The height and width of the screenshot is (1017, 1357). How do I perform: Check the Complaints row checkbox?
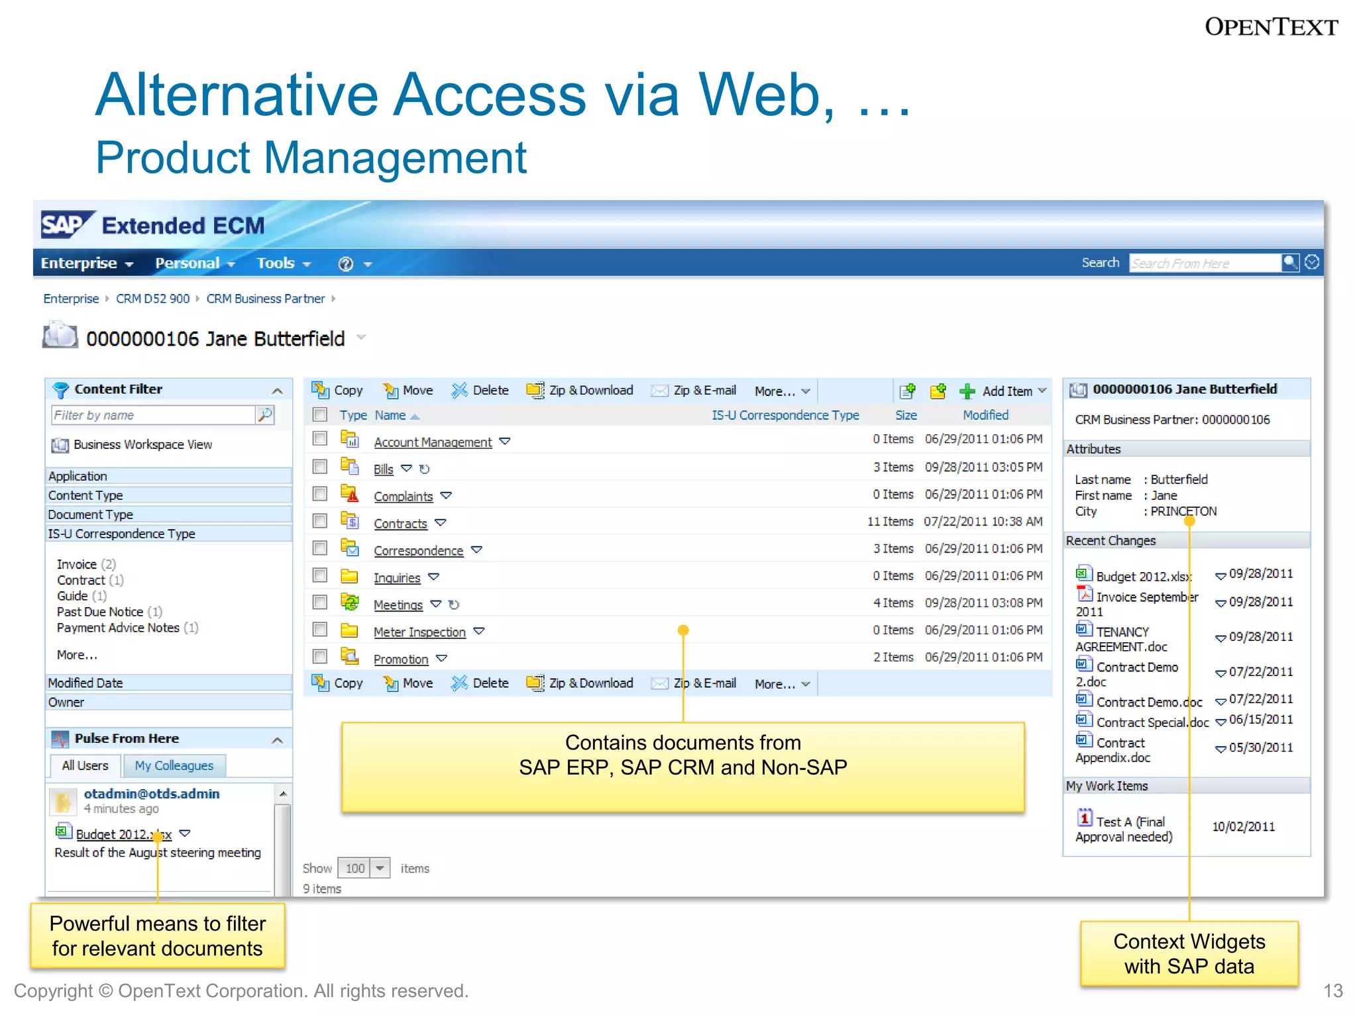click(x=320, y=494)
